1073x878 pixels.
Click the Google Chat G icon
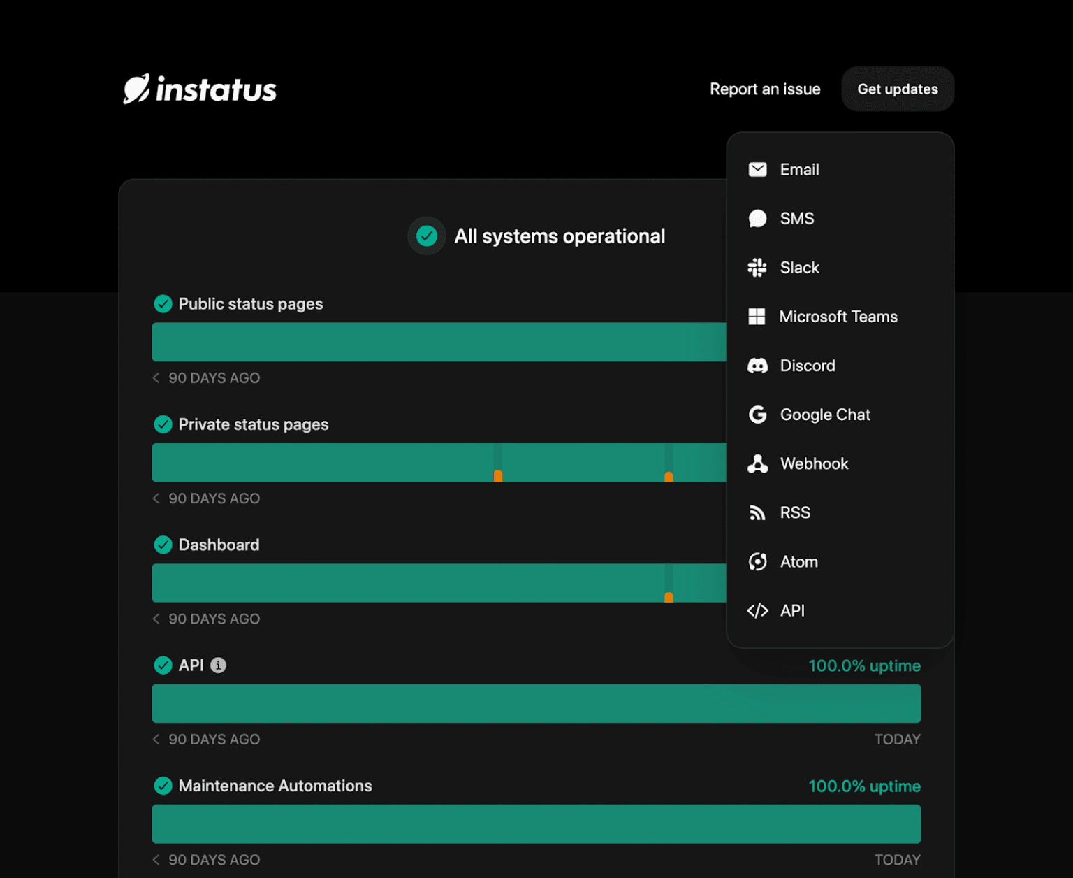click(757, 415)
